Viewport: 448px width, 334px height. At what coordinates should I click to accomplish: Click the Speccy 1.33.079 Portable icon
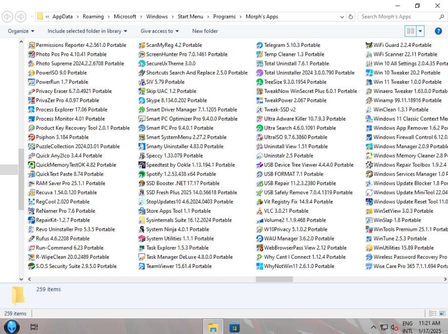[142, 156]
